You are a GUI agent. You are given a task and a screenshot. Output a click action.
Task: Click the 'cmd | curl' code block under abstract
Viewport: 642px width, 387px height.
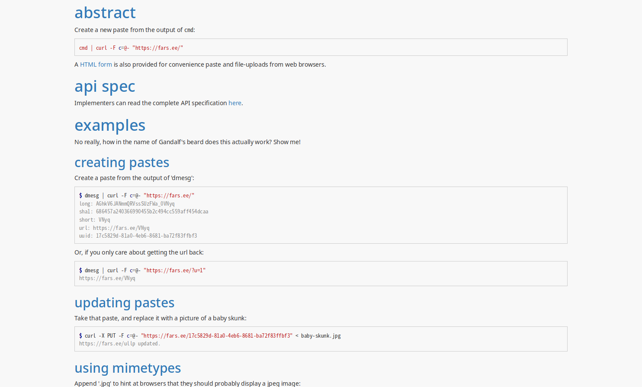[131, 48]
